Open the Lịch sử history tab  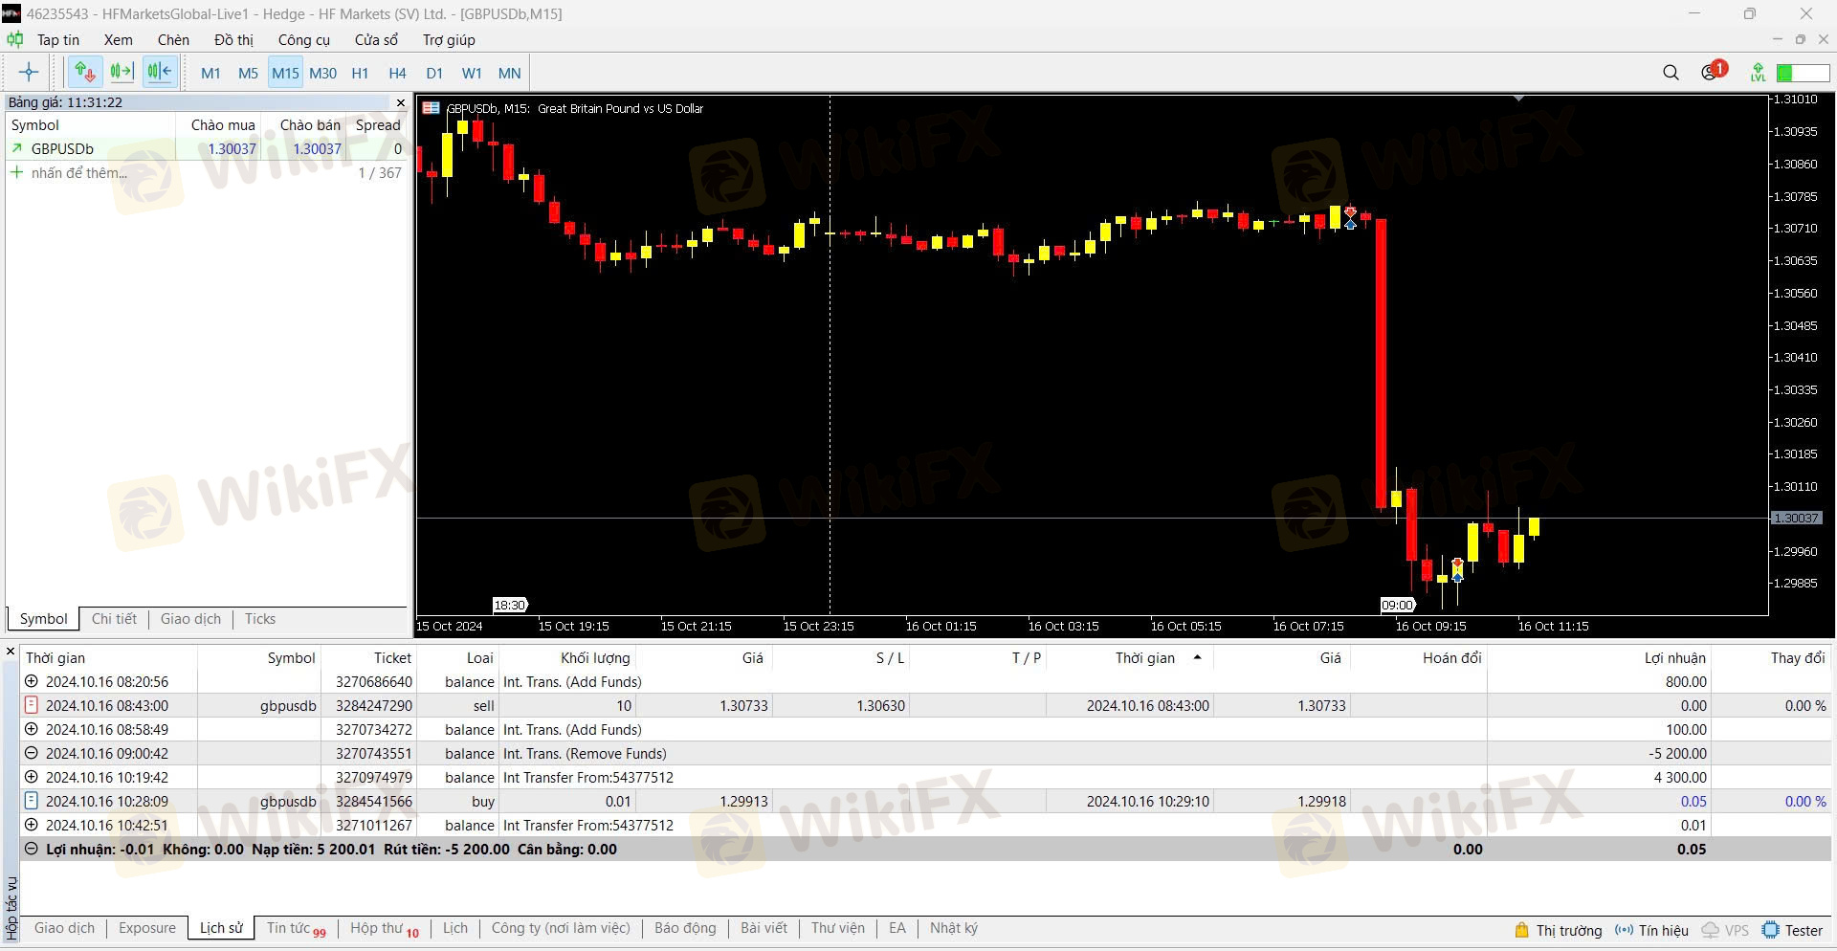coord(221,928)
